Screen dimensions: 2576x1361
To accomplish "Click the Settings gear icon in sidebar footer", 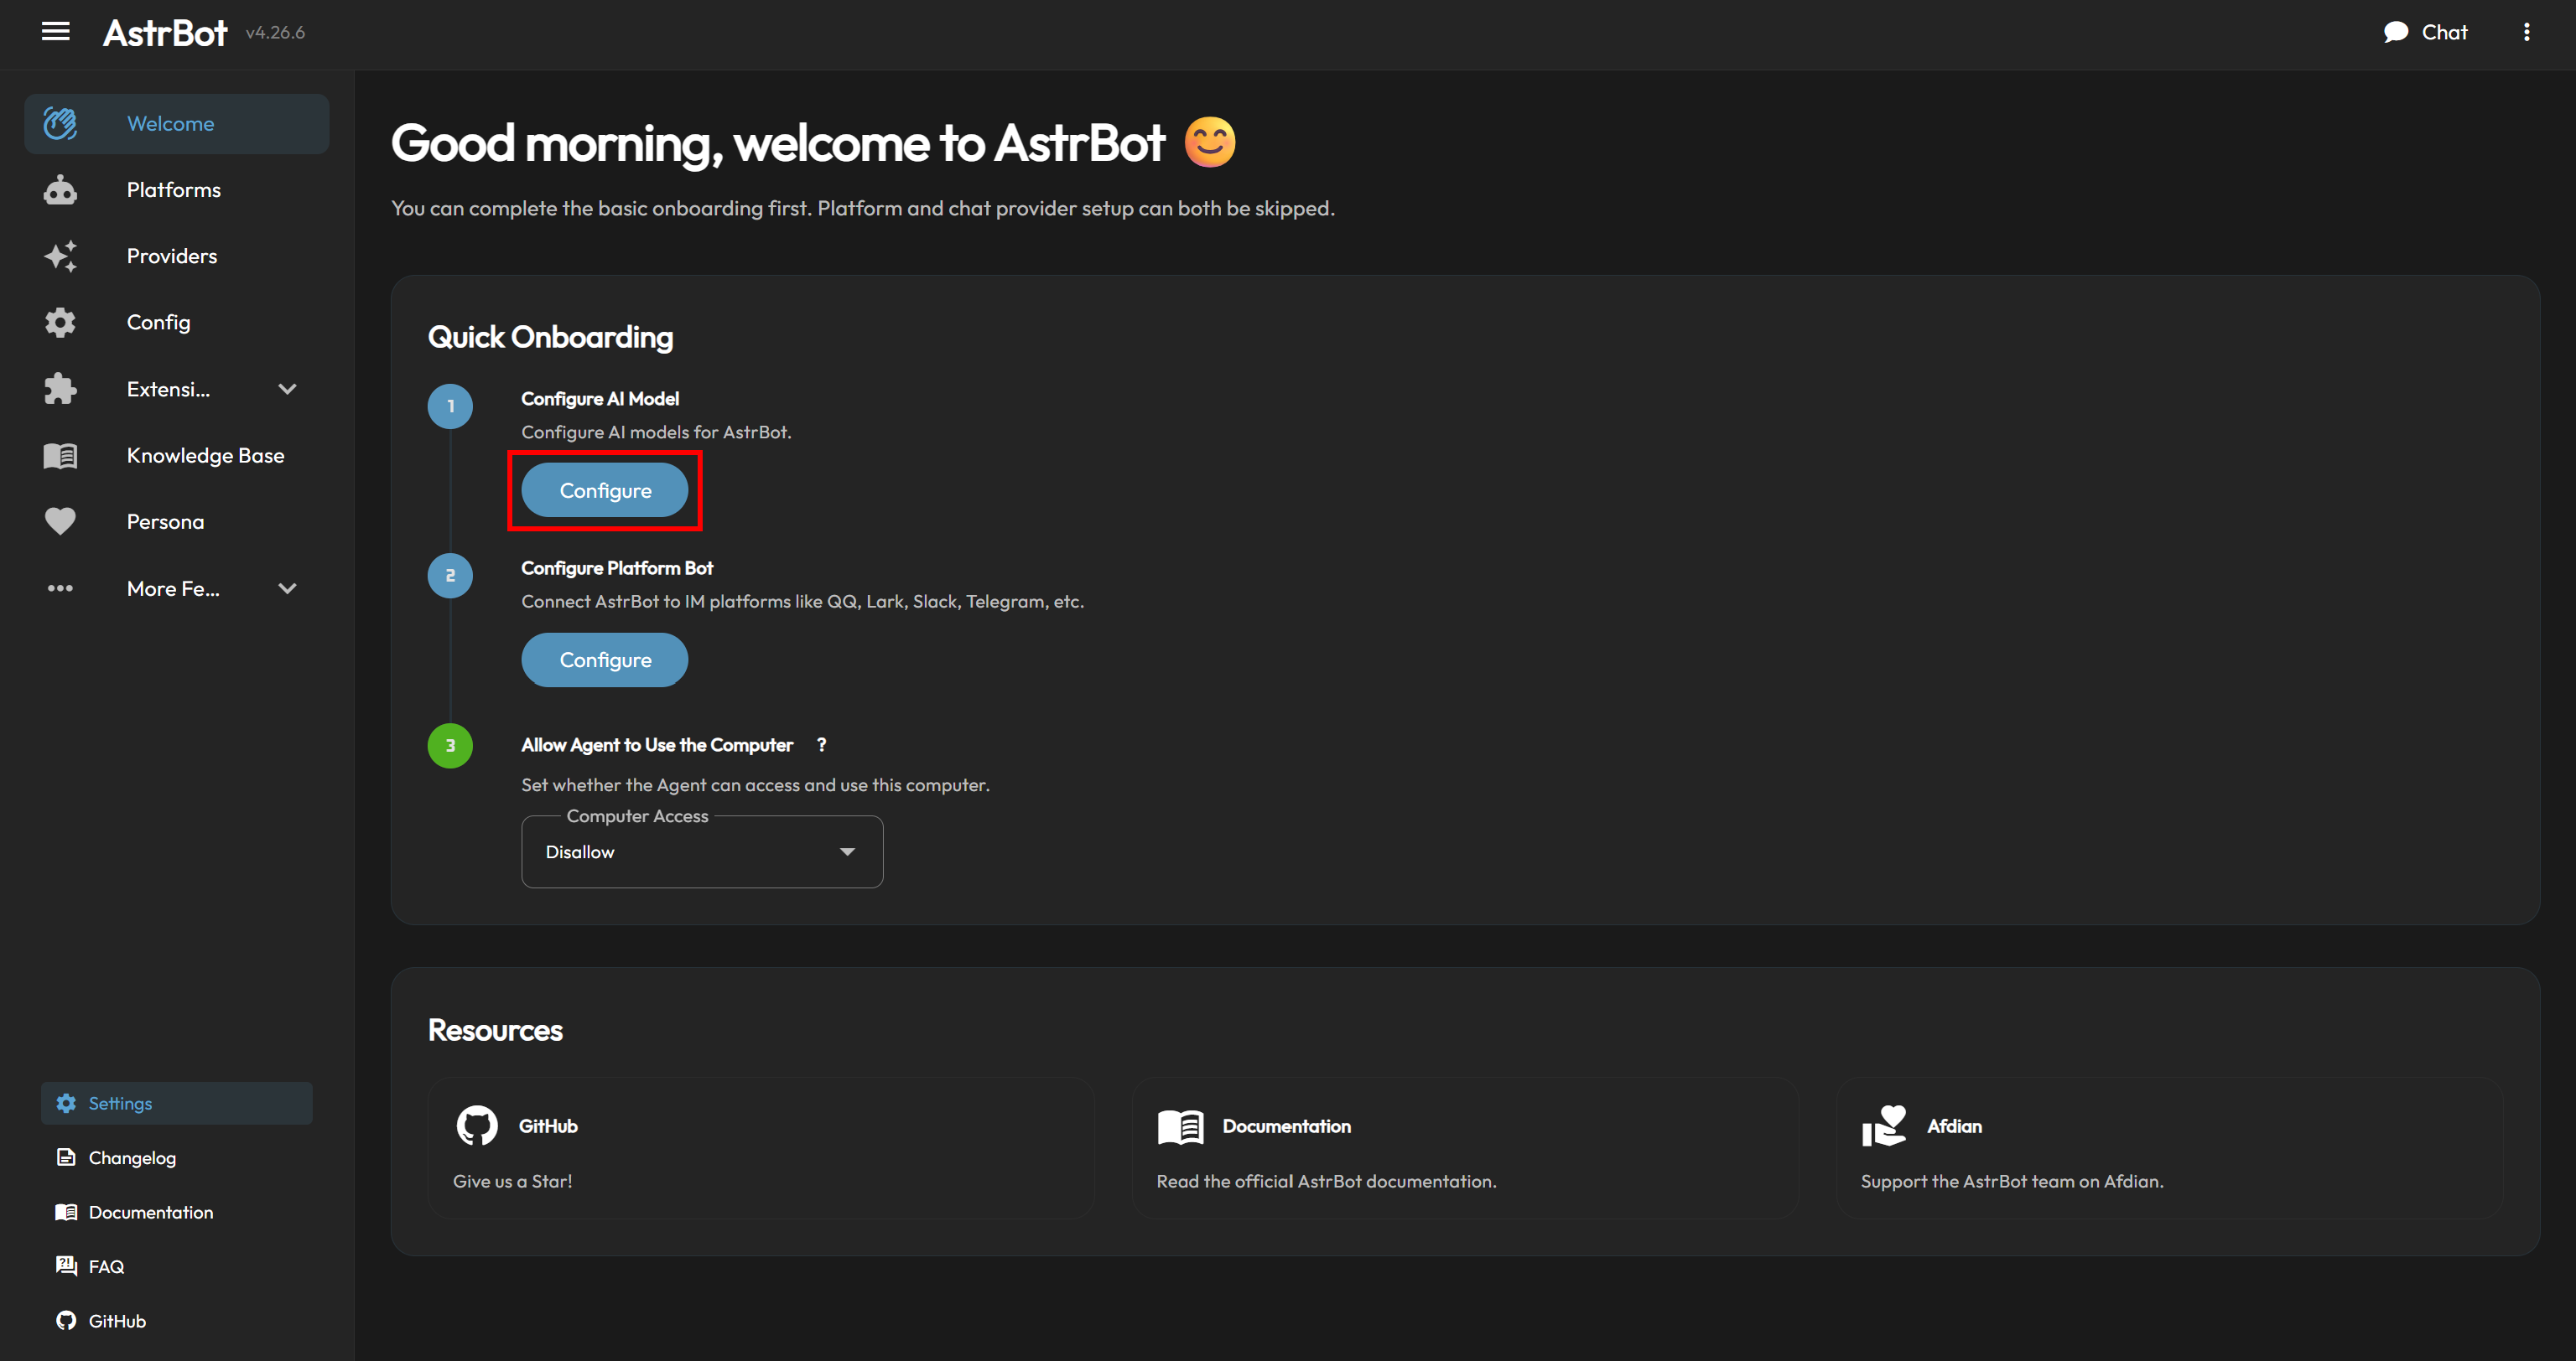I will pyautogui.click(x=66, y=1103).
